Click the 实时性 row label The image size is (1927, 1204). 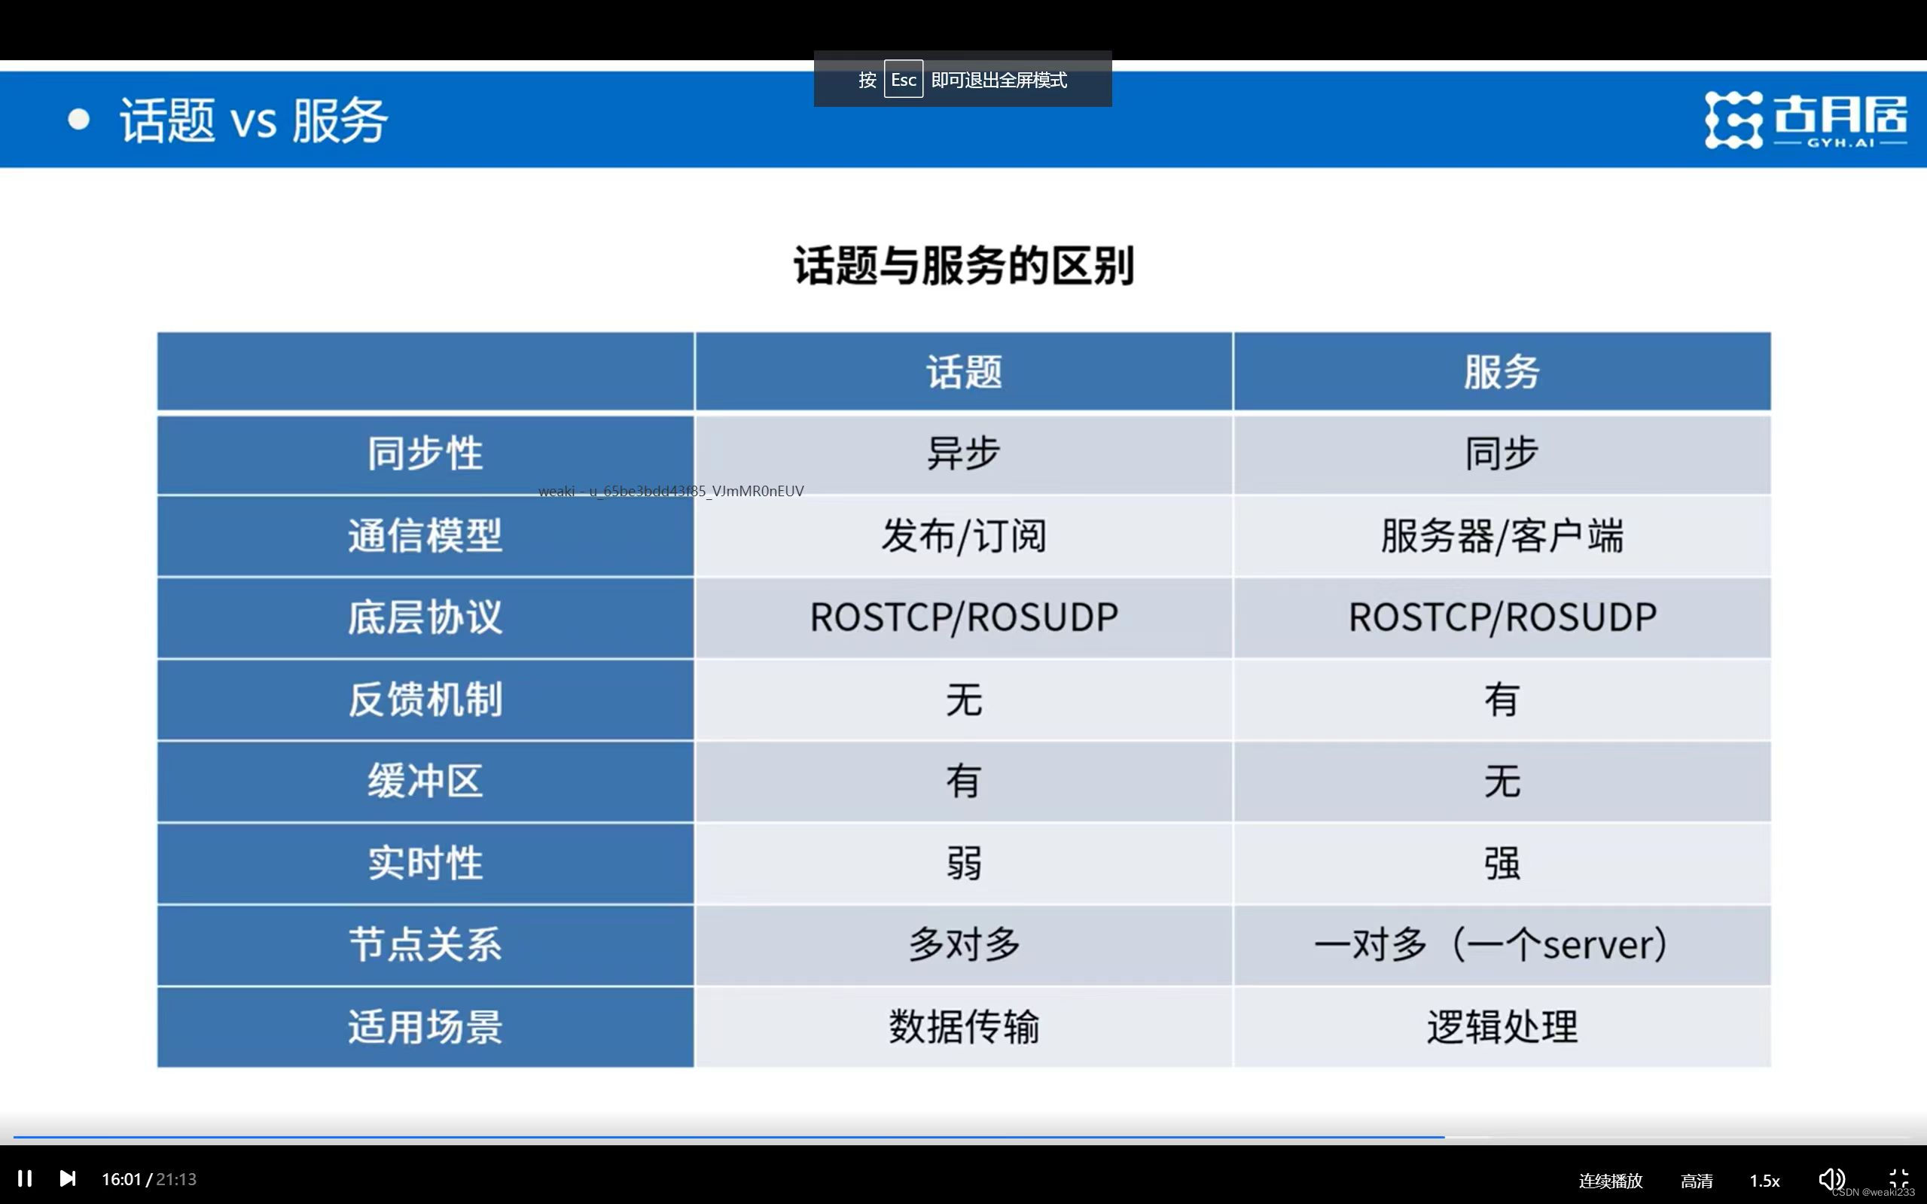[425, 864]
